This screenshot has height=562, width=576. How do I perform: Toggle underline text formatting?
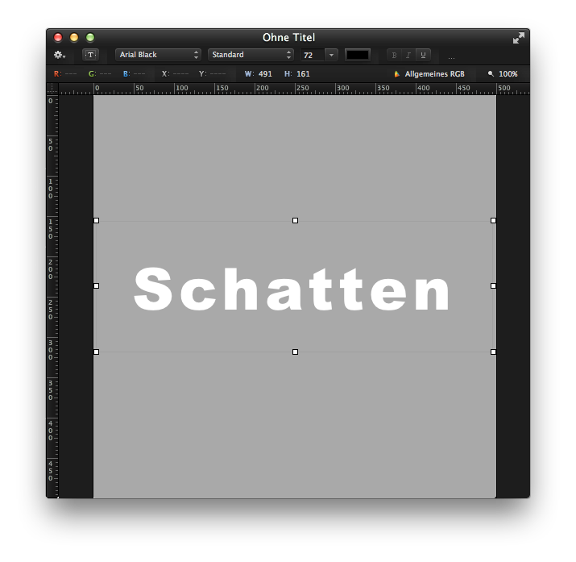423,55
